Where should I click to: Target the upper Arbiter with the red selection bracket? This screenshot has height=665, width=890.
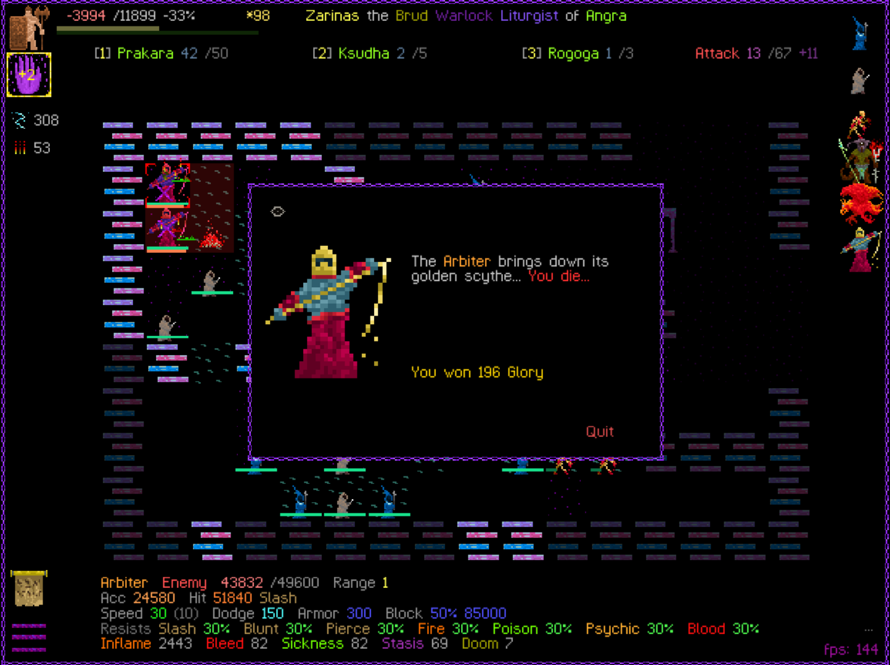point(167,184)
